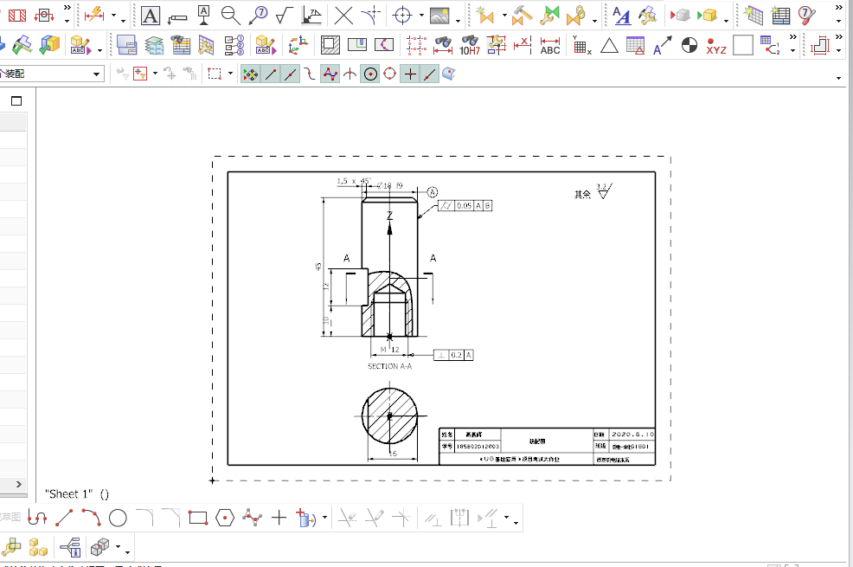The width and height of the screenshot is (853, 567).
Task: Toggle Quadrant Point snap option
Action: pyautogui.click(x=389, y=74)
